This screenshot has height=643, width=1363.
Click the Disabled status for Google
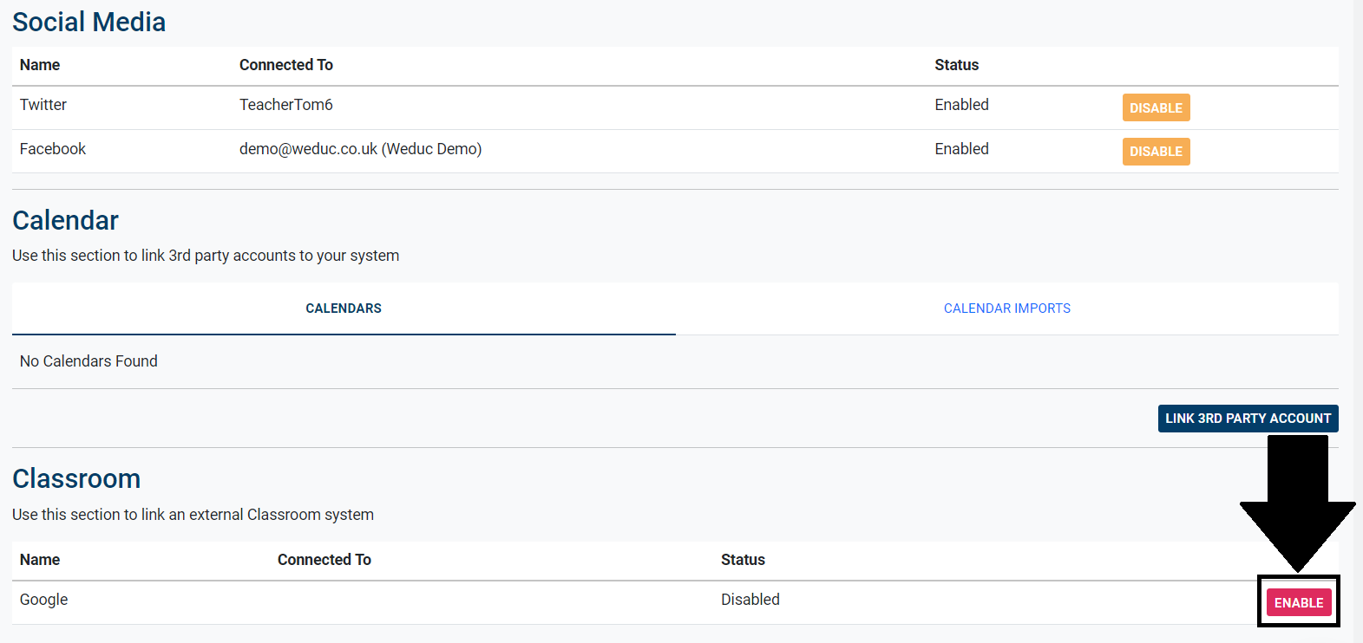click(750, 600)
